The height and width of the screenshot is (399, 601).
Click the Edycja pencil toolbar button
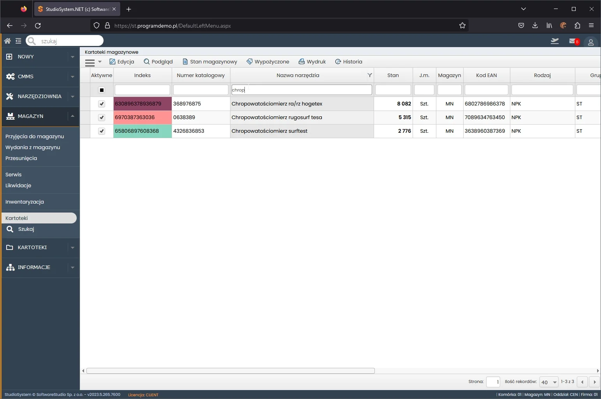tap(122, 62)
